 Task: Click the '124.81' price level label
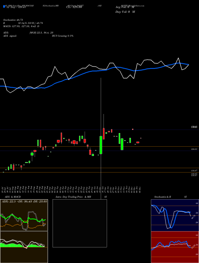click(x=194, y=149)
